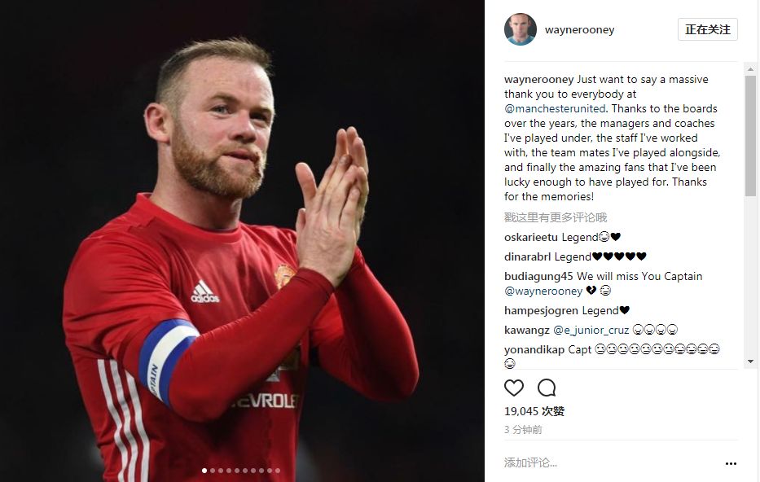760x482 pixels.
Task: Click the comments scrollbar up arrow
Action: click(750, 69)
